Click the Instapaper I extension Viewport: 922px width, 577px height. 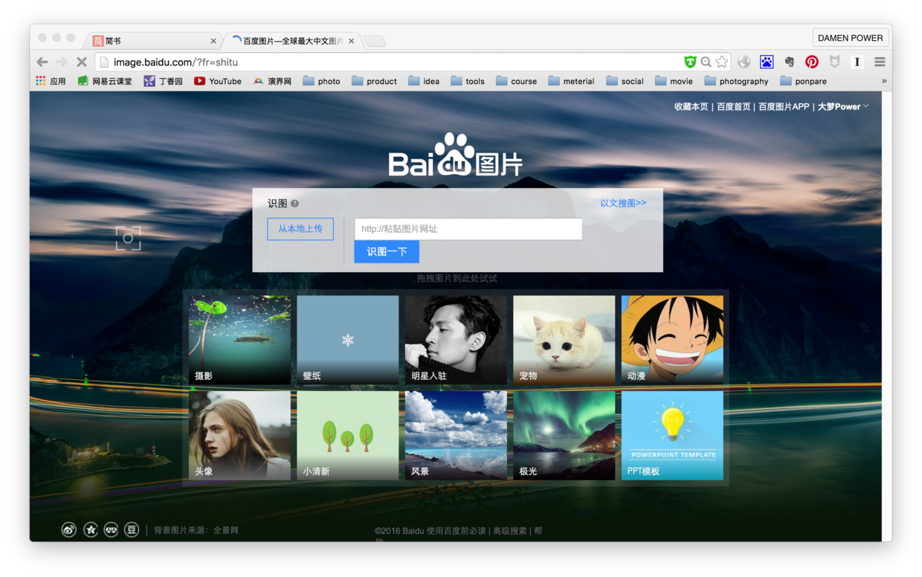tap(857, 62)
